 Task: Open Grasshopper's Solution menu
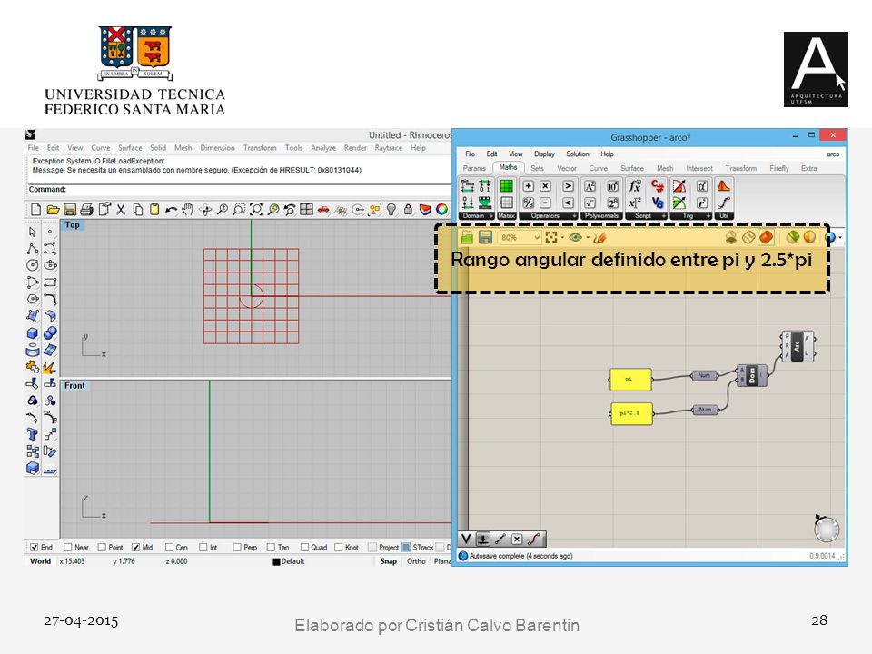(578, 154)
